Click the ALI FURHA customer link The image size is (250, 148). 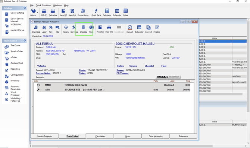tap(44, 43)
